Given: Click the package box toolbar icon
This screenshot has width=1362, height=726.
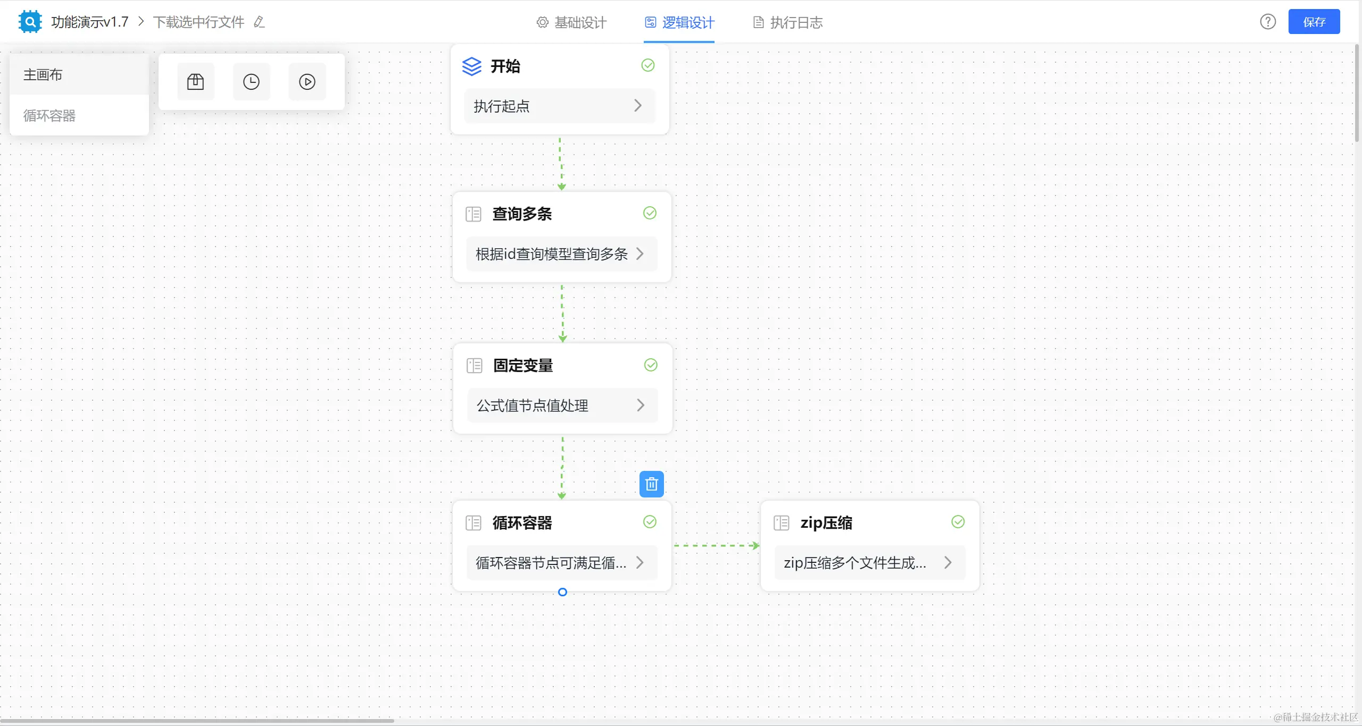Looking at the screenshot, I should click(x=195, y=82).
